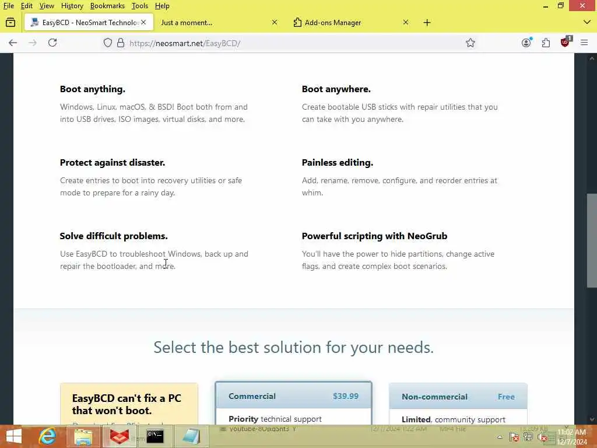
Task: Click the scrollbar up arrow
Action: (592, 58)
